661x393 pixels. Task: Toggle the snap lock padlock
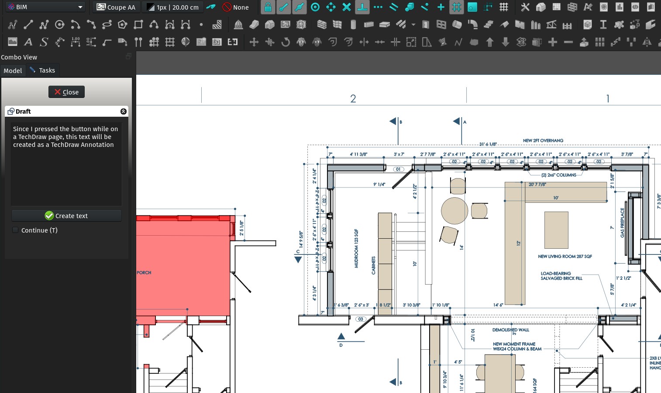click(x=268, y=7)
